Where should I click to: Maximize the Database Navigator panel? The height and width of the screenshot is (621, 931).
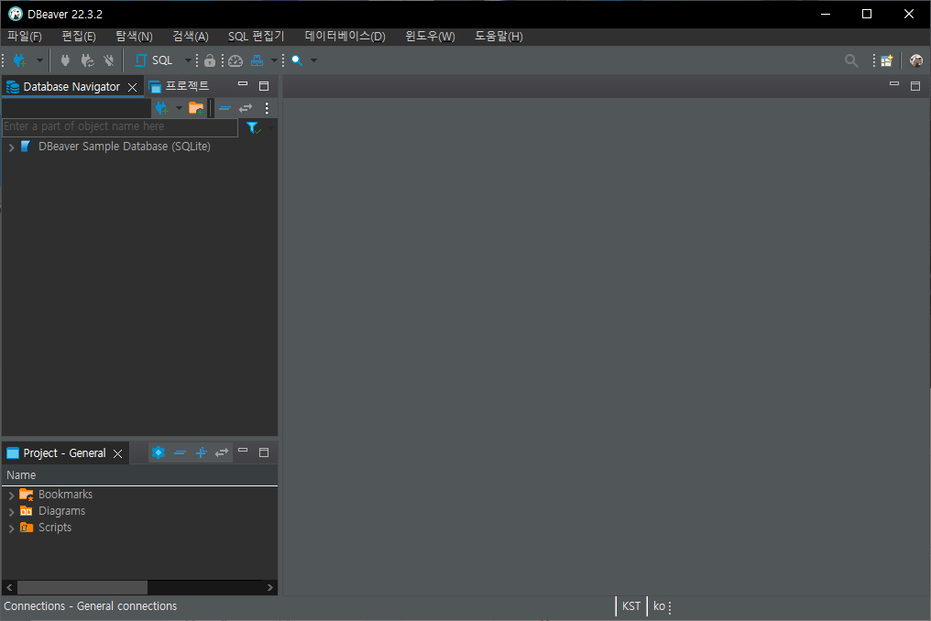264,86
